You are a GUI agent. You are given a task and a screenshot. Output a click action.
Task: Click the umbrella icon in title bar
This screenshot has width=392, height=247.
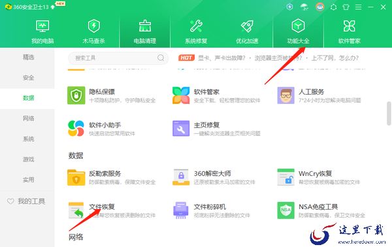304,7
